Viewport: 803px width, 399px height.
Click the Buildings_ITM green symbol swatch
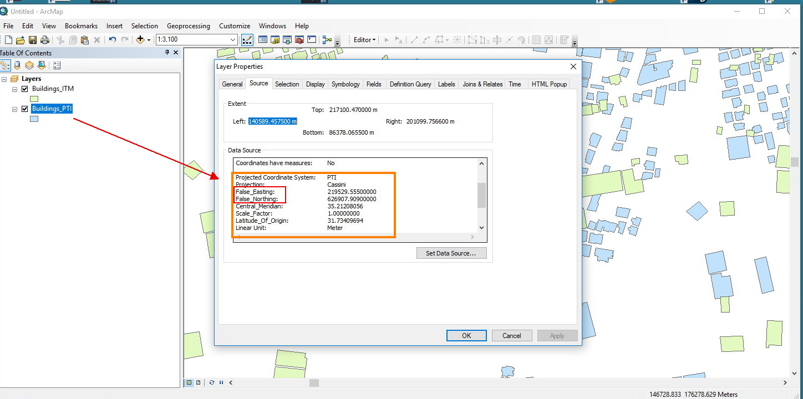(x=34, y=99)
